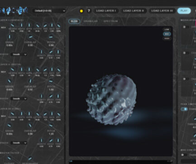
Task: Switch to the GRANULAR tab
Action: (91, 21)
